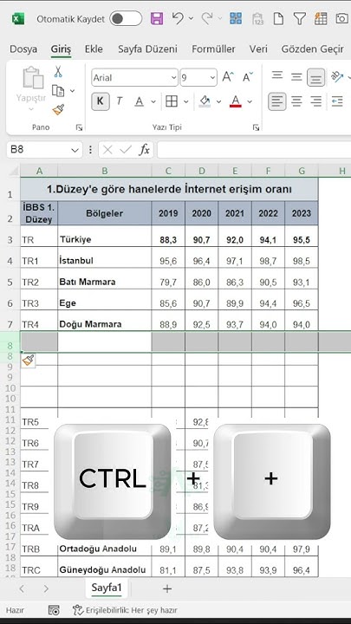Click the Filter funnel icon in quick access
Viewport: 351px width, 624px height.
(299, 19)
